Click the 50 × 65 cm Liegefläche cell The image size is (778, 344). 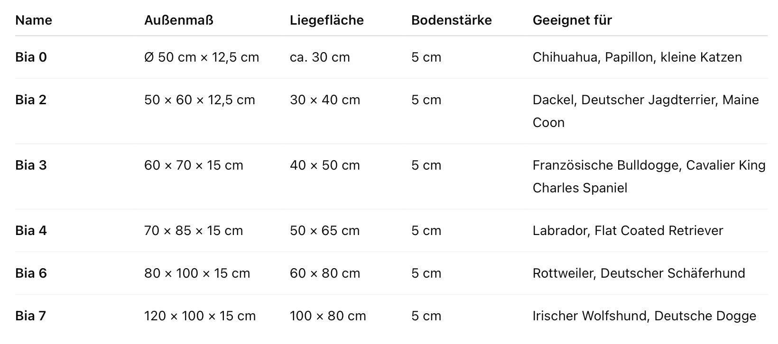point(325,231)
